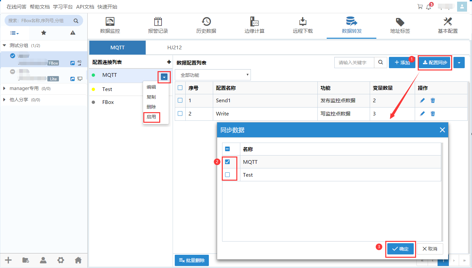Click the 确定 button in dialog
Screen dimensions: 472x268
[401, 249]
